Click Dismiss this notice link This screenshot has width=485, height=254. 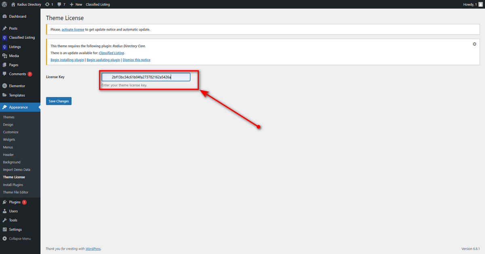pos(137,60)
